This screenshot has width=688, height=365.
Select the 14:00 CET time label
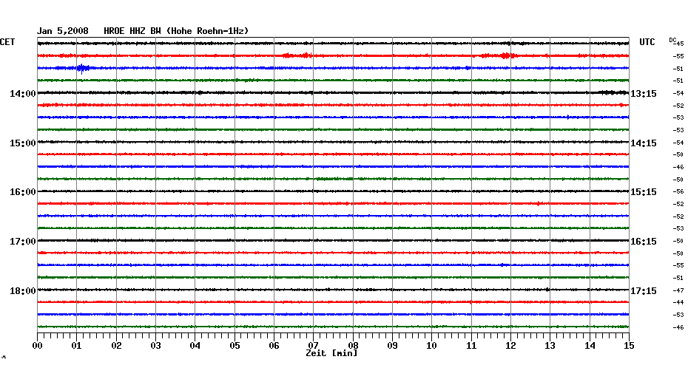23,94
